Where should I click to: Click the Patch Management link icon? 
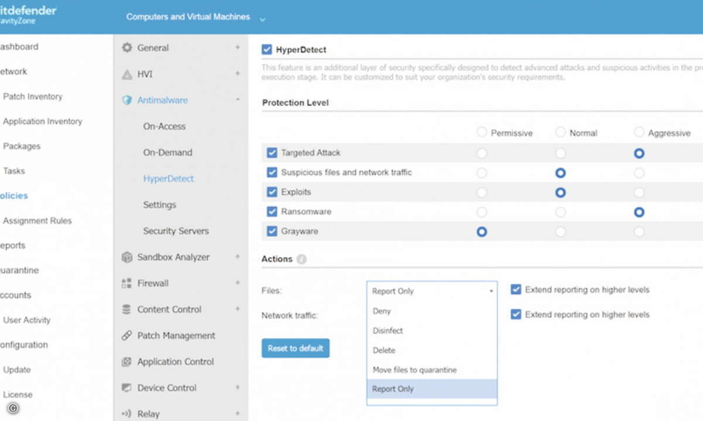127,336
